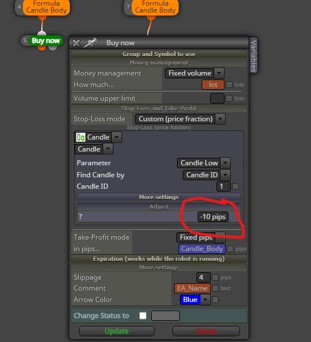The height and width of the screenshot is (342, 311).
Task: Pin the Buy now panel
Action: 90,42
